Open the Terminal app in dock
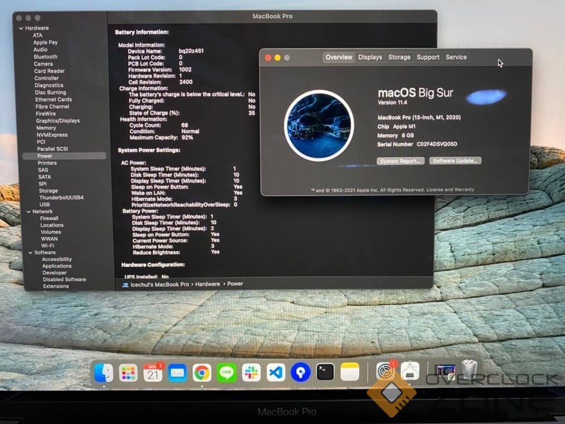The image size is (565, 424). tap(325, 372)
